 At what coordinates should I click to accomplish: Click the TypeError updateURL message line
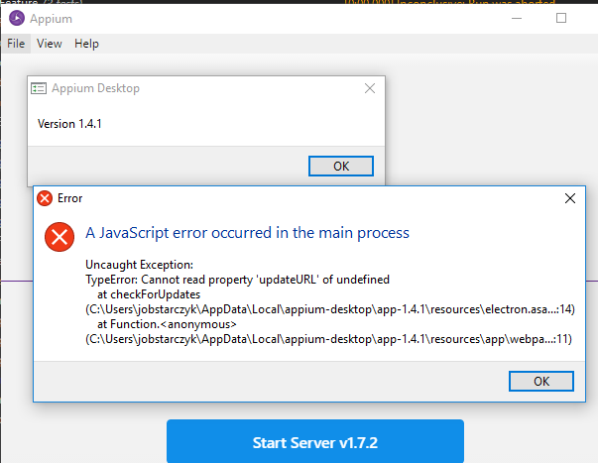click(x=237, y=280)
